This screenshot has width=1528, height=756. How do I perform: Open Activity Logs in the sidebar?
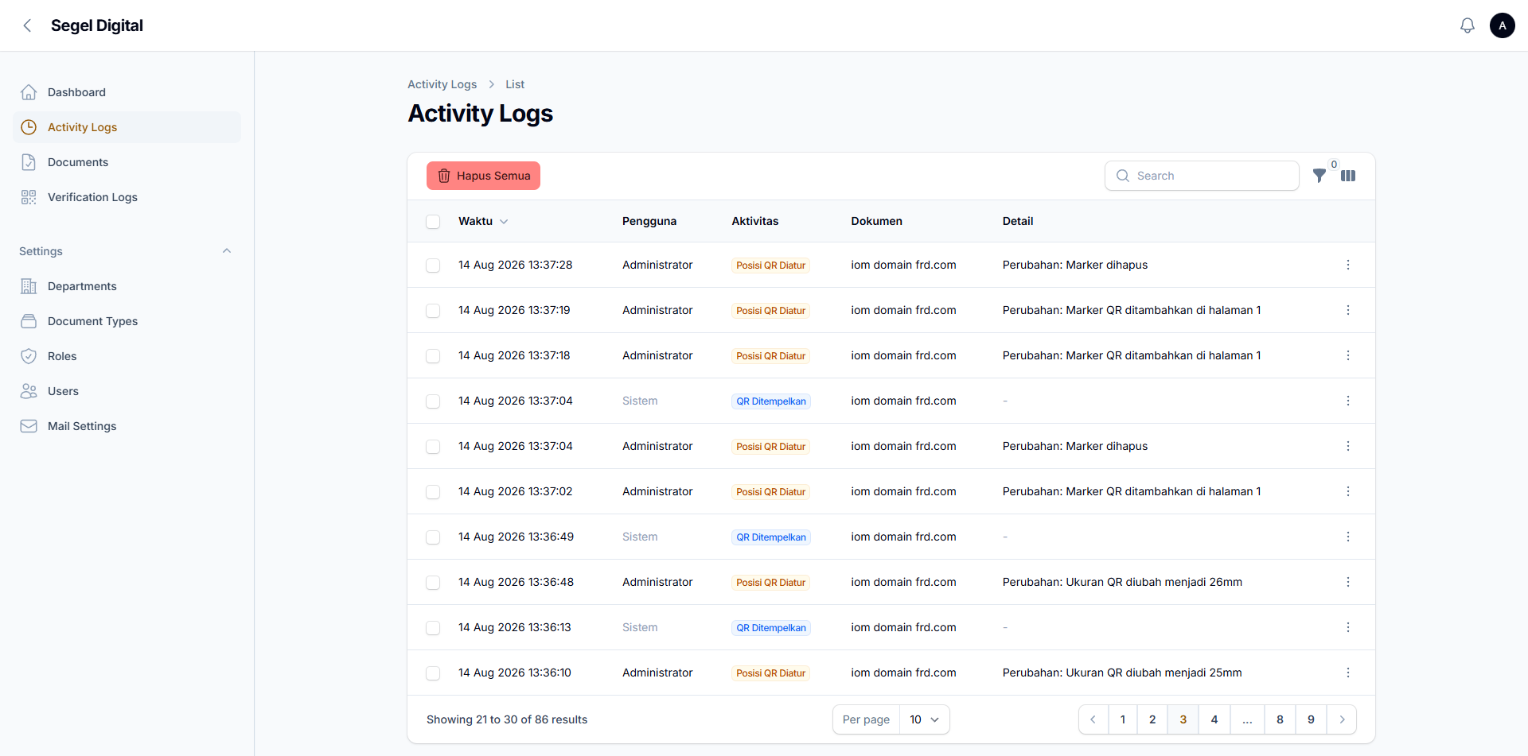(127, 127)
